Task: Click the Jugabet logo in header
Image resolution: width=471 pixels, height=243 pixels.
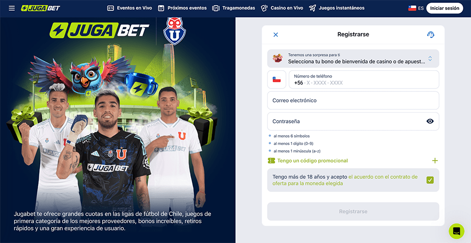Action: coord(41,8)
